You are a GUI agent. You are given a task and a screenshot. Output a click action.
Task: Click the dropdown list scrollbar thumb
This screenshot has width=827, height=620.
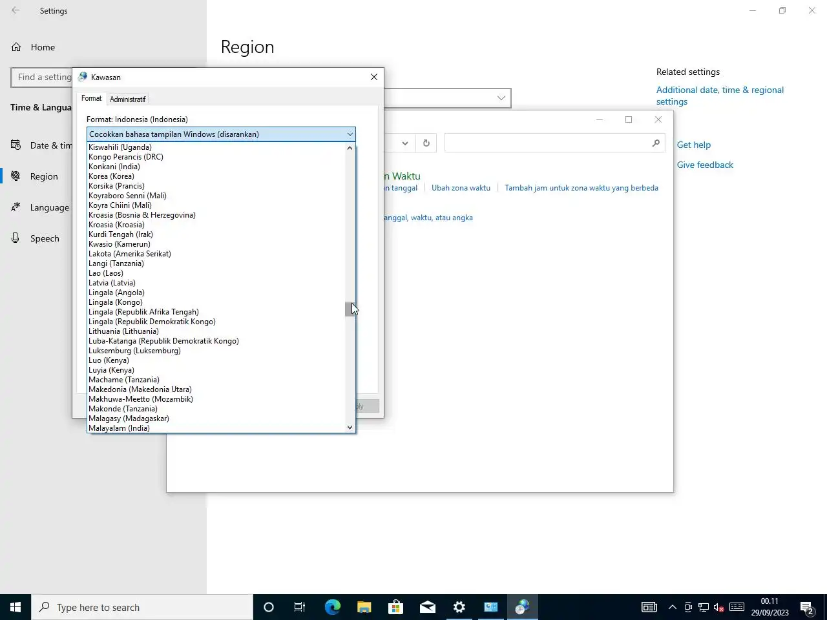[350, 309]
